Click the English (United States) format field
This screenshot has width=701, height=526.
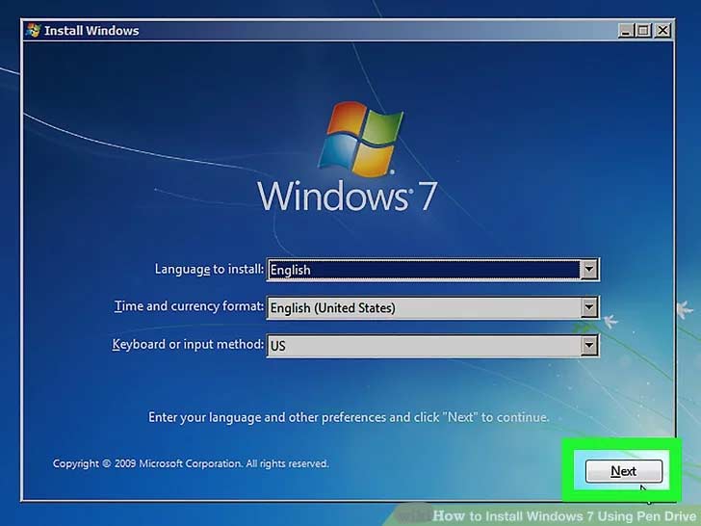[x=432, y=307]
